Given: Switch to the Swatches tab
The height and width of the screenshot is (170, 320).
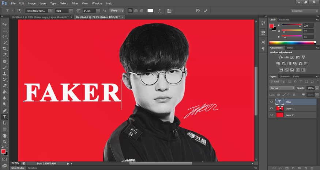Looking at the screenshot, I should coord(284,20).
